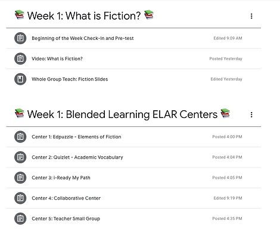
Task: Select Center 2: Quizlet - Academic Vocabulary
Action: click(x=133, y=157)
